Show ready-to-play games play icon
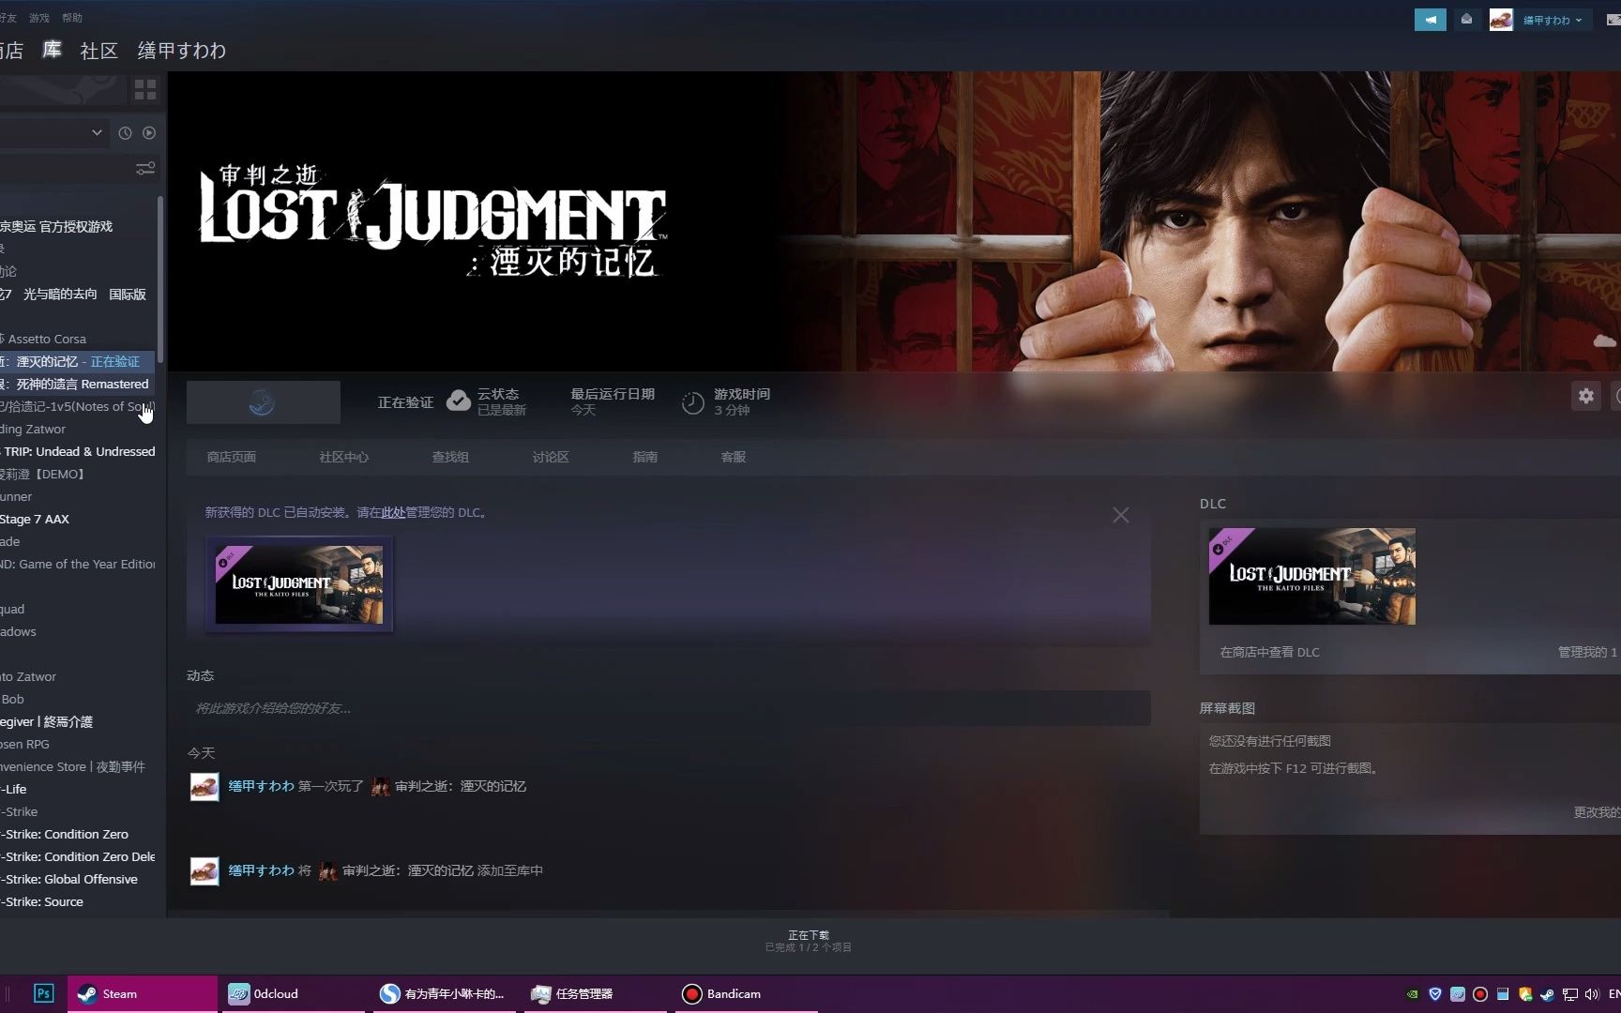This screenshot has width=1621, height=1013. (x=149, y=133)
